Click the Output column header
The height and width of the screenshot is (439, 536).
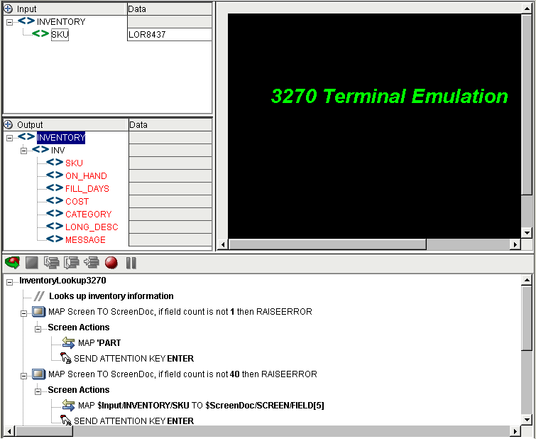[x=65, y=124]
